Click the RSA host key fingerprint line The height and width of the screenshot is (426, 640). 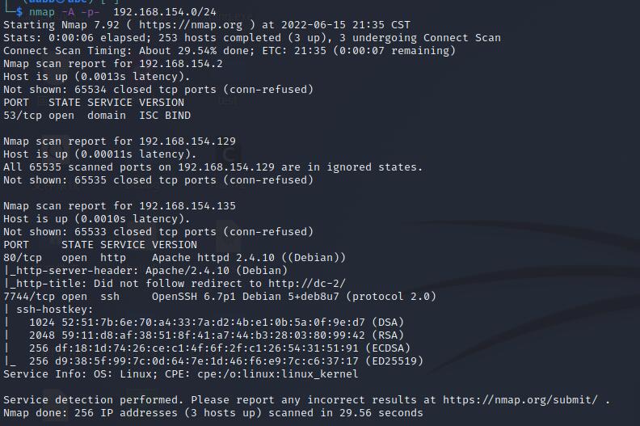[x=217, y=335]
